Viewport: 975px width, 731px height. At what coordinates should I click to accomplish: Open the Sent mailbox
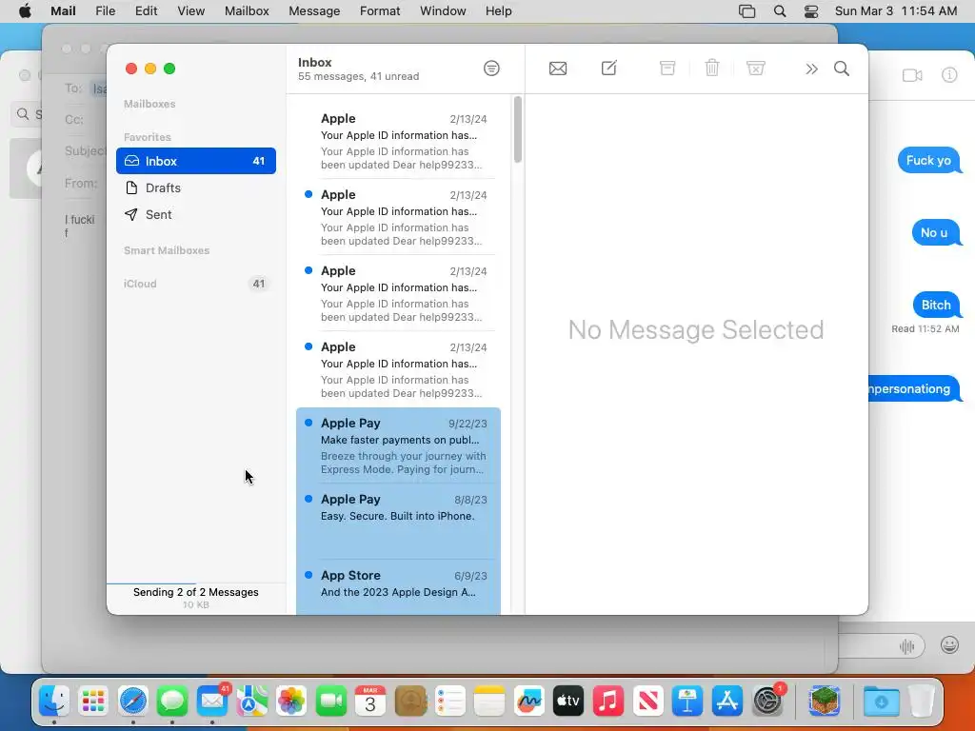click(196, 214)
